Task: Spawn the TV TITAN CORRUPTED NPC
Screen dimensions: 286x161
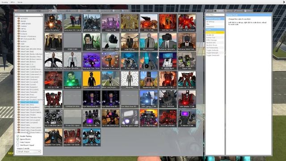Action: pos(110,118)
